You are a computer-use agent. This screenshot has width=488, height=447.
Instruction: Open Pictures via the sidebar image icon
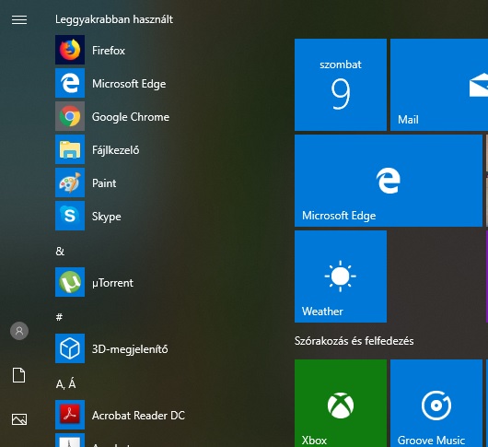(19, 419)
